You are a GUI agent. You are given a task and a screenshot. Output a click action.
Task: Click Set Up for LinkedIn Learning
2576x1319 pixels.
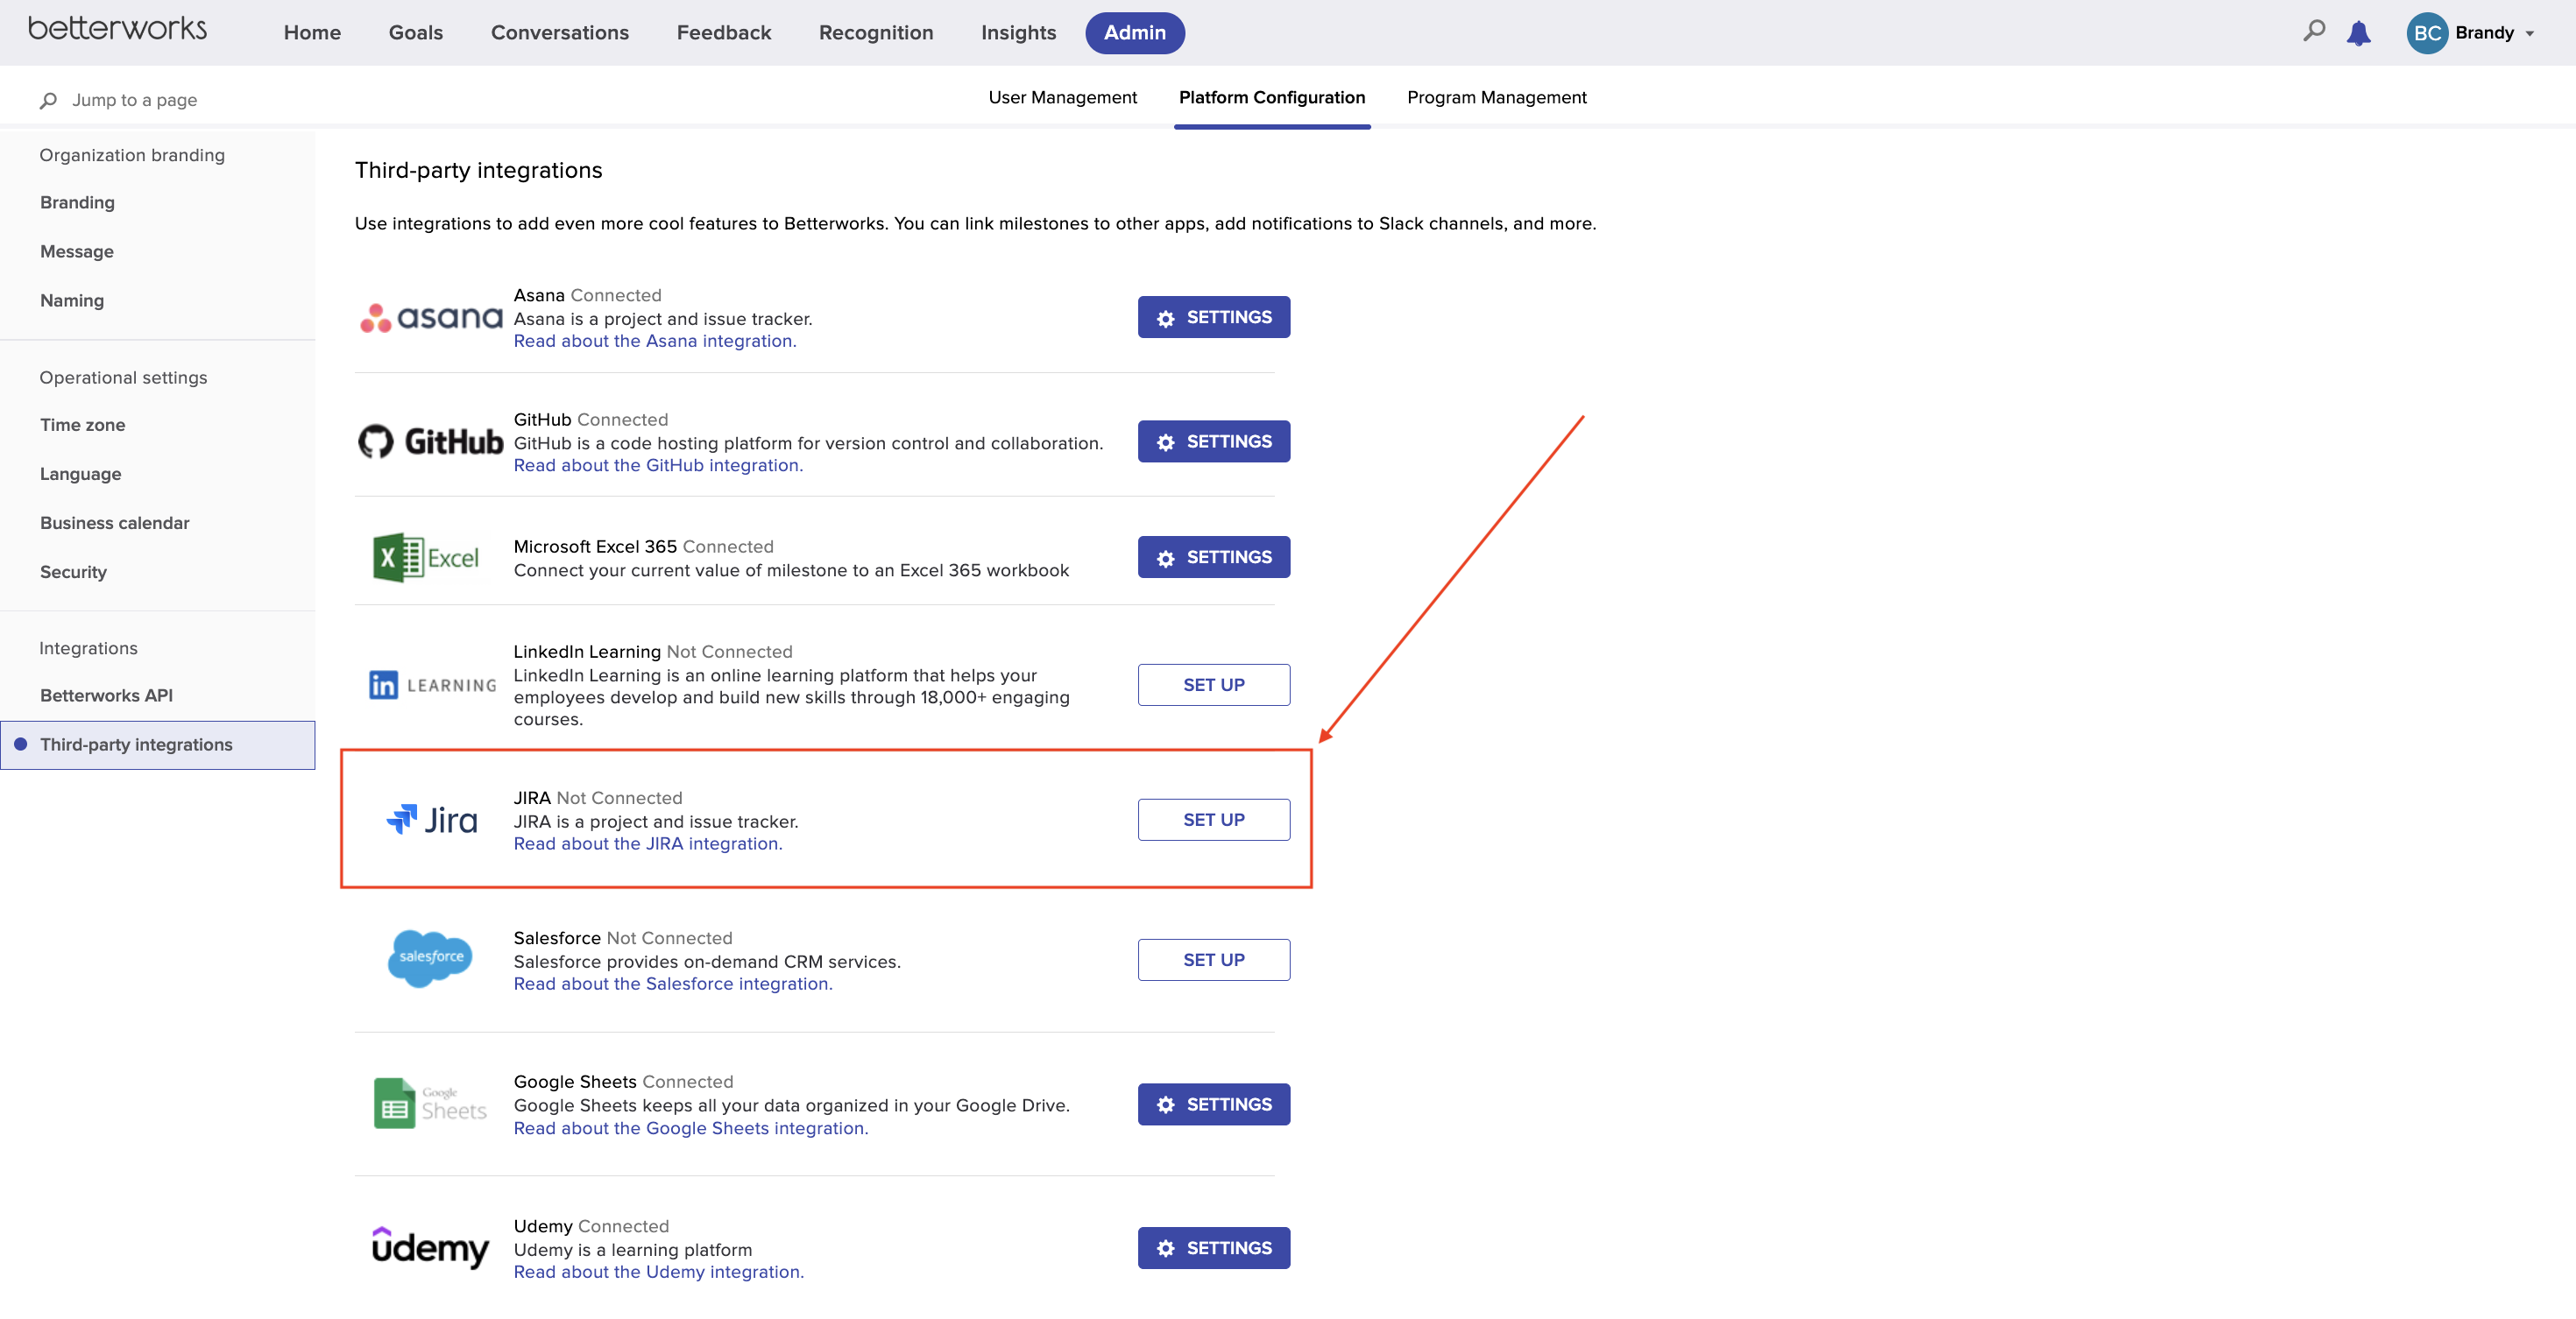tap(1214, 685)
